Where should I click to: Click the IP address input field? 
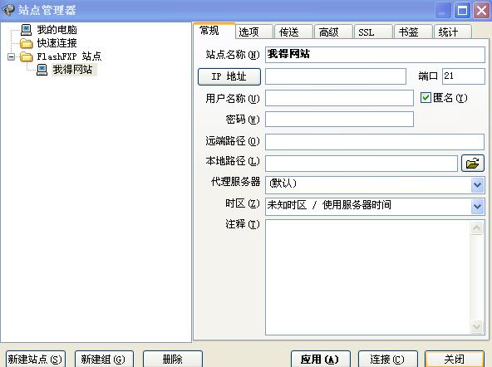336,76
